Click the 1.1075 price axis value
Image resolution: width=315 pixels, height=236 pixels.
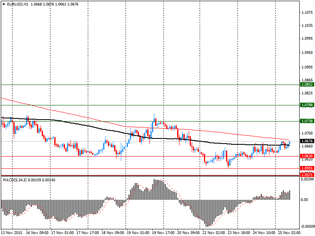tap(307, 13)
